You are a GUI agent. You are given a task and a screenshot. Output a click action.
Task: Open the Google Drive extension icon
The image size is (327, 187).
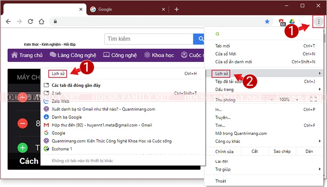(292, 21)
